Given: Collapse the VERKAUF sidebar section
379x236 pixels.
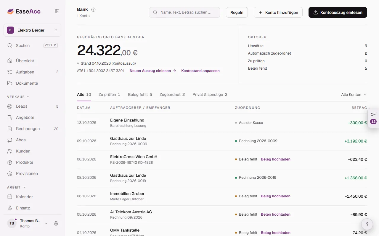Looking at the screenshot, I should (x=18, y=96).
